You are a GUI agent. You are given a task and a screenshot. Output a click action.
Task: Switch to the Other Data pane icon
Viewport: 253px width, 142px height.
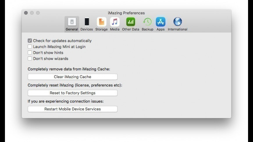pyautogui.click(x=131, y=22)
